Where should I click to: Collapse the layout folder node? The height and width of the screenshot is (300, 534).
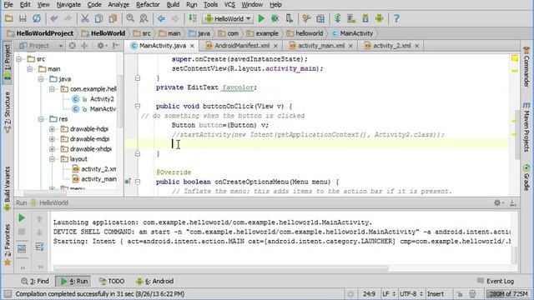click(52, 159)
